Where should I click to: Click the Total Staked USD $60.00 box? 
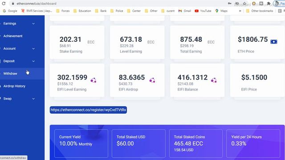138,143
